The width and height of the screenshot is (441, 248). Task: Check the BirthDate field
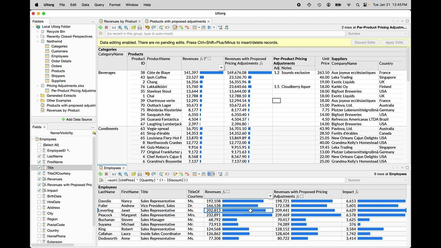pos(39,196)
